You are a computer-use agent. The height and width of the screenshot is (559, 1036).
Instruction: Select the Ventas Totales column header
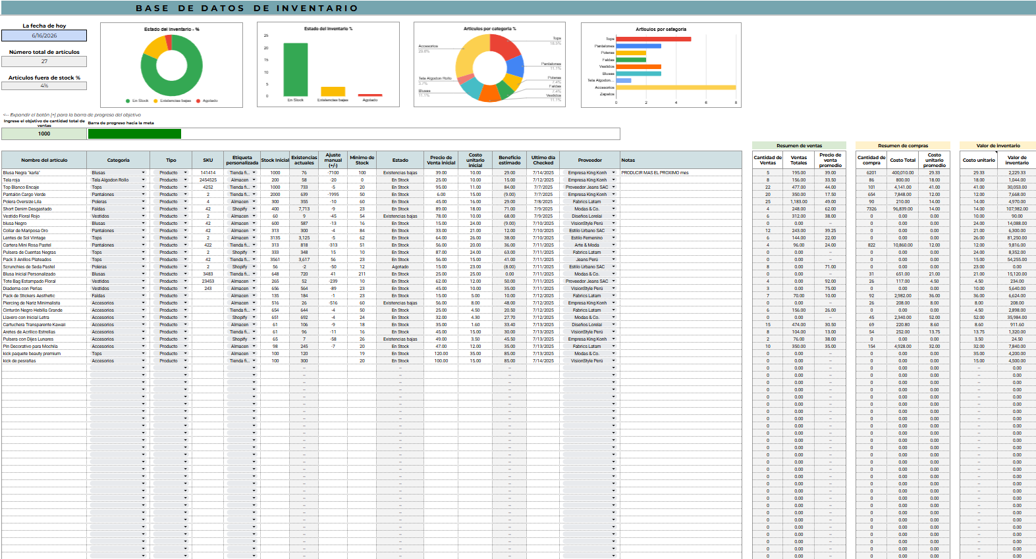pyautogui.click(x=799, y=160)
